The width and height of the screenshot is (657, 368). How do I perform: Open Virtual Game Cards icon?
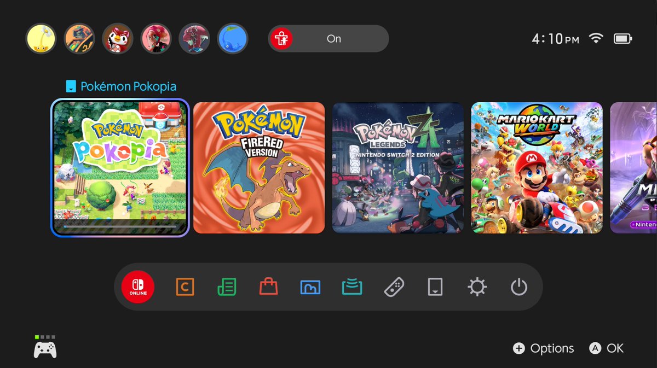[435, 287]
